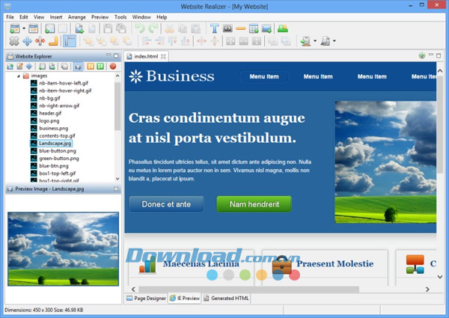The width and height of the screenshot is (449, 318).
Task: Click the green shape icon in toolbar
Action: (x=283, y=28)
